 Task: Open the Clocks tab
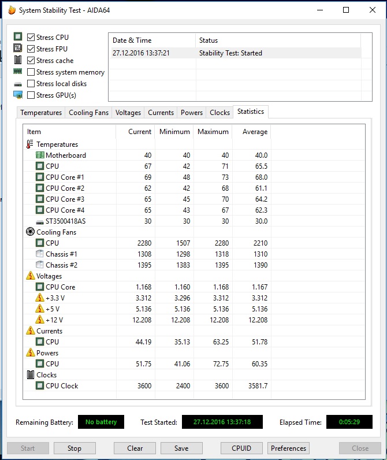point(219,113)
